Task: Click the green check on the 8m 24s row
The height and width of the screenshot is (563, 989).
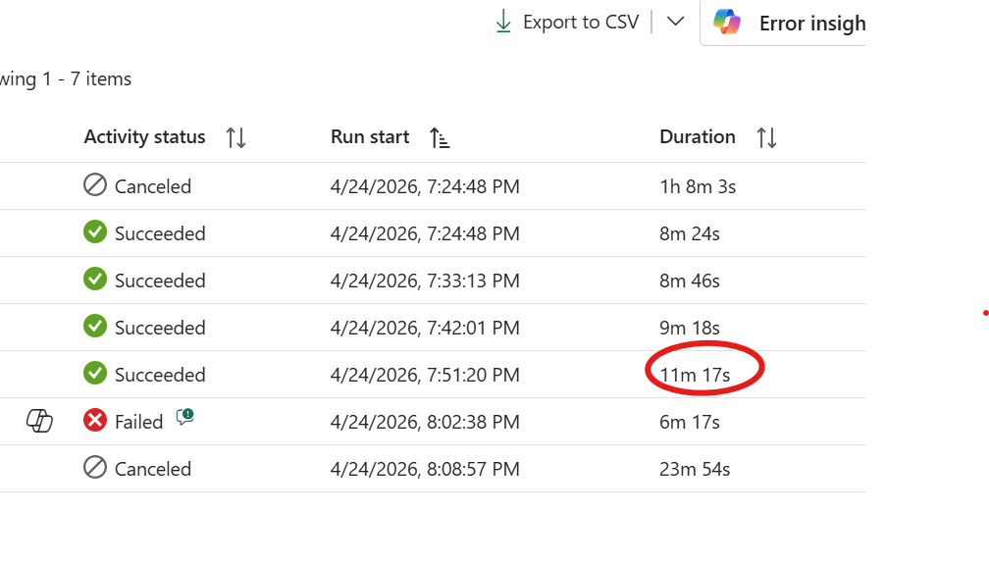Action: [95, 233]
